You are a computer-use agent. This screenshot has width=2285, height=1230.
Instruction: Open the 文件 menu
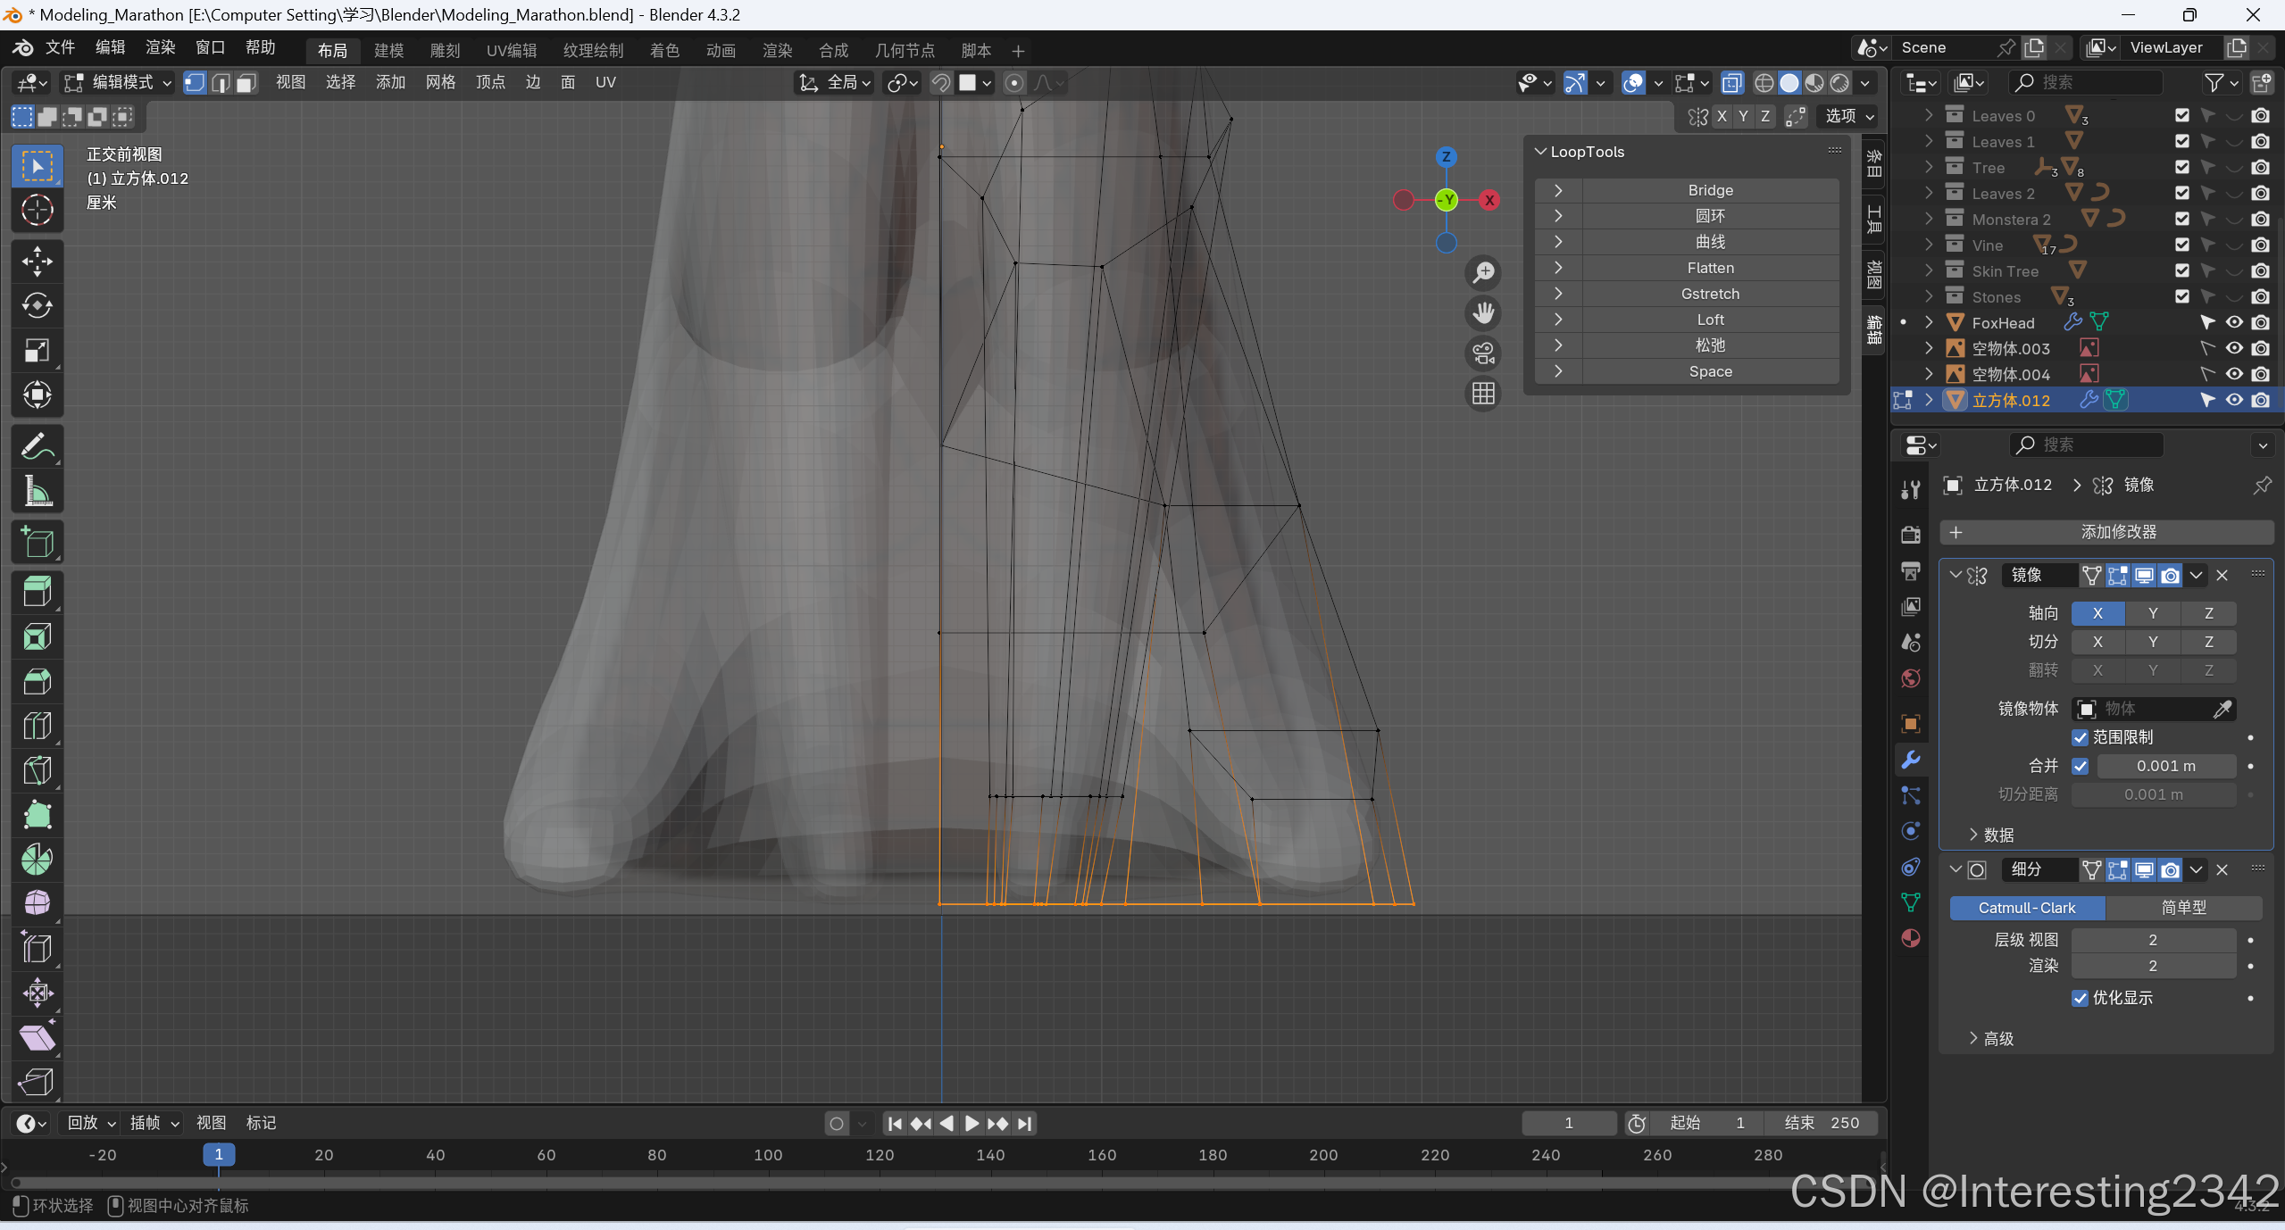(60, 47)
